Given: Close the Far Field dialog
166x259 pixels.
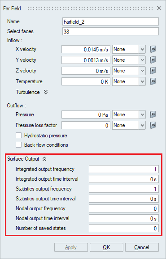Looking at the screenshot, I should [x=159, y=8].
